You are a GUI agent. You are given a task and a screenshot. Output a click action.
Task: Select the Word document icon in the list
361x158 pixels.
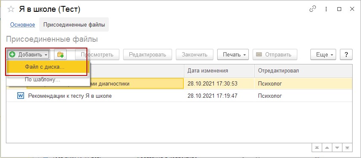pyautogui.click(x=21, y=96)
